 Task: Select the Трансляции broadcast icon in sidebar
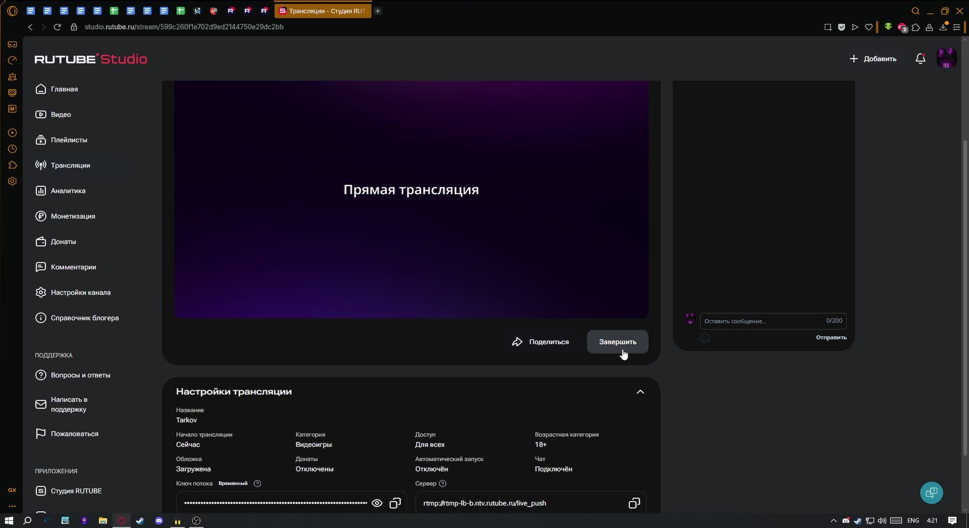[40, 165]
